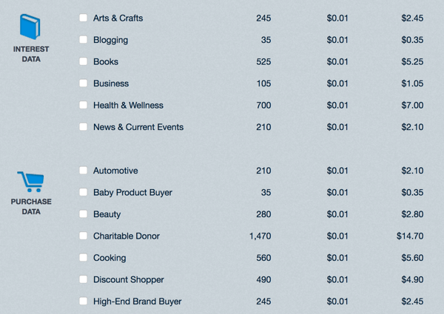Check the High-End Brand Buyer checkbox
Viewport: 444px width, 314px height.
tap(83, 301)
